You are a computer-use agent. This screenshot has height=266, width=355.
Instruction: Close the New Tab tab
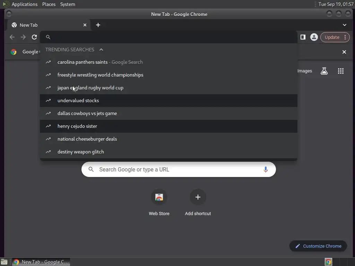(85, 25)
